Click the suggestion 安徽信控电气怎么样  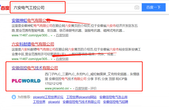point(114,97)
